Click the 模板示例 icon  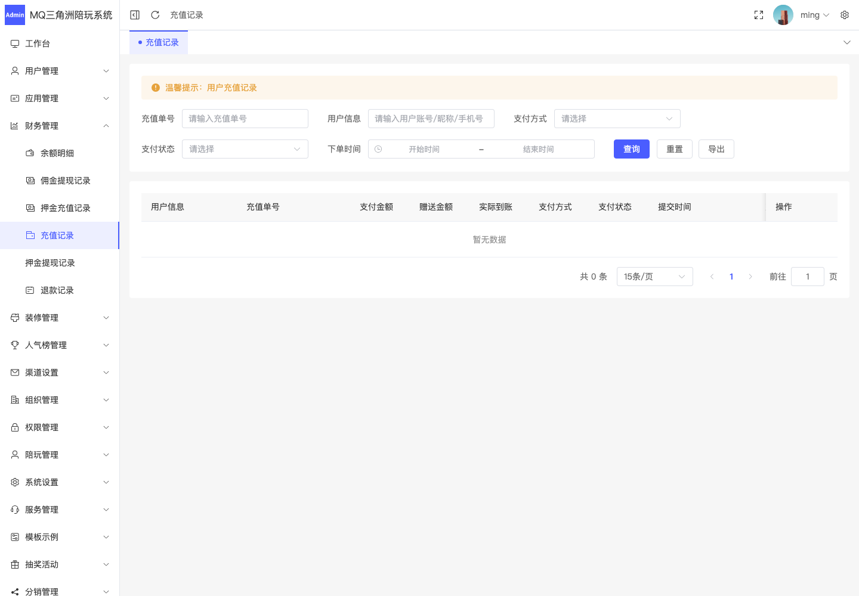[15, 537]
